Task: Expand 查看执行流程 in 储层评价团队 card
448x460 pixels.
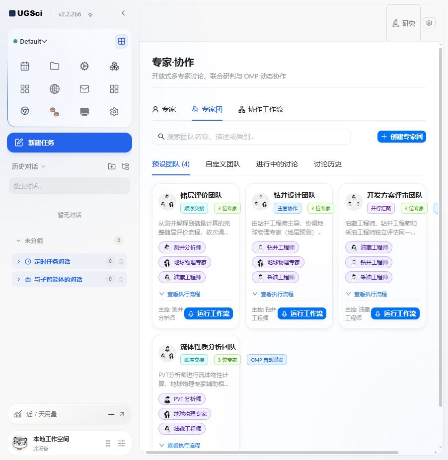Action: click(x=180, y=294)
